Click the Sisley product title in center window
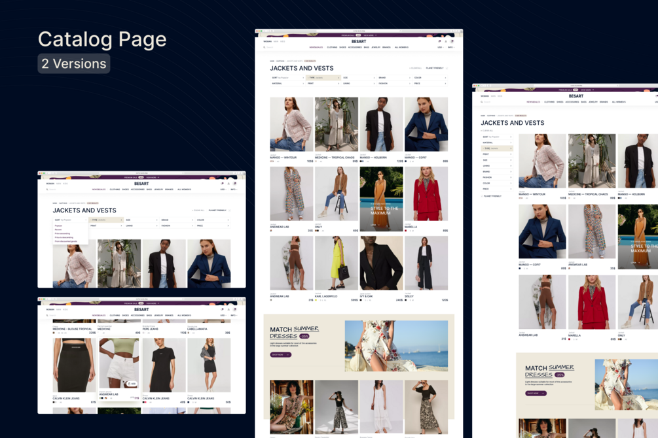658x438 pixels. (409, 296)
